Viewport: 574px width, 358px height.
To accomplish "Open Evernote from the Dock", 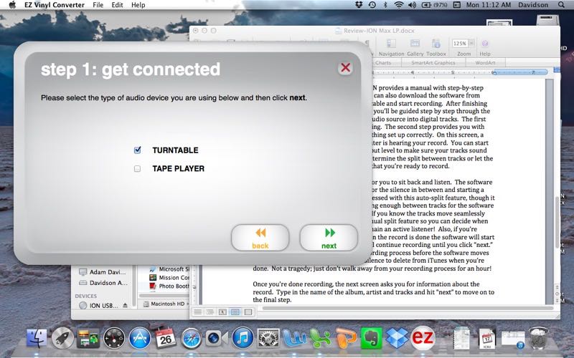I will pos(370,338).
